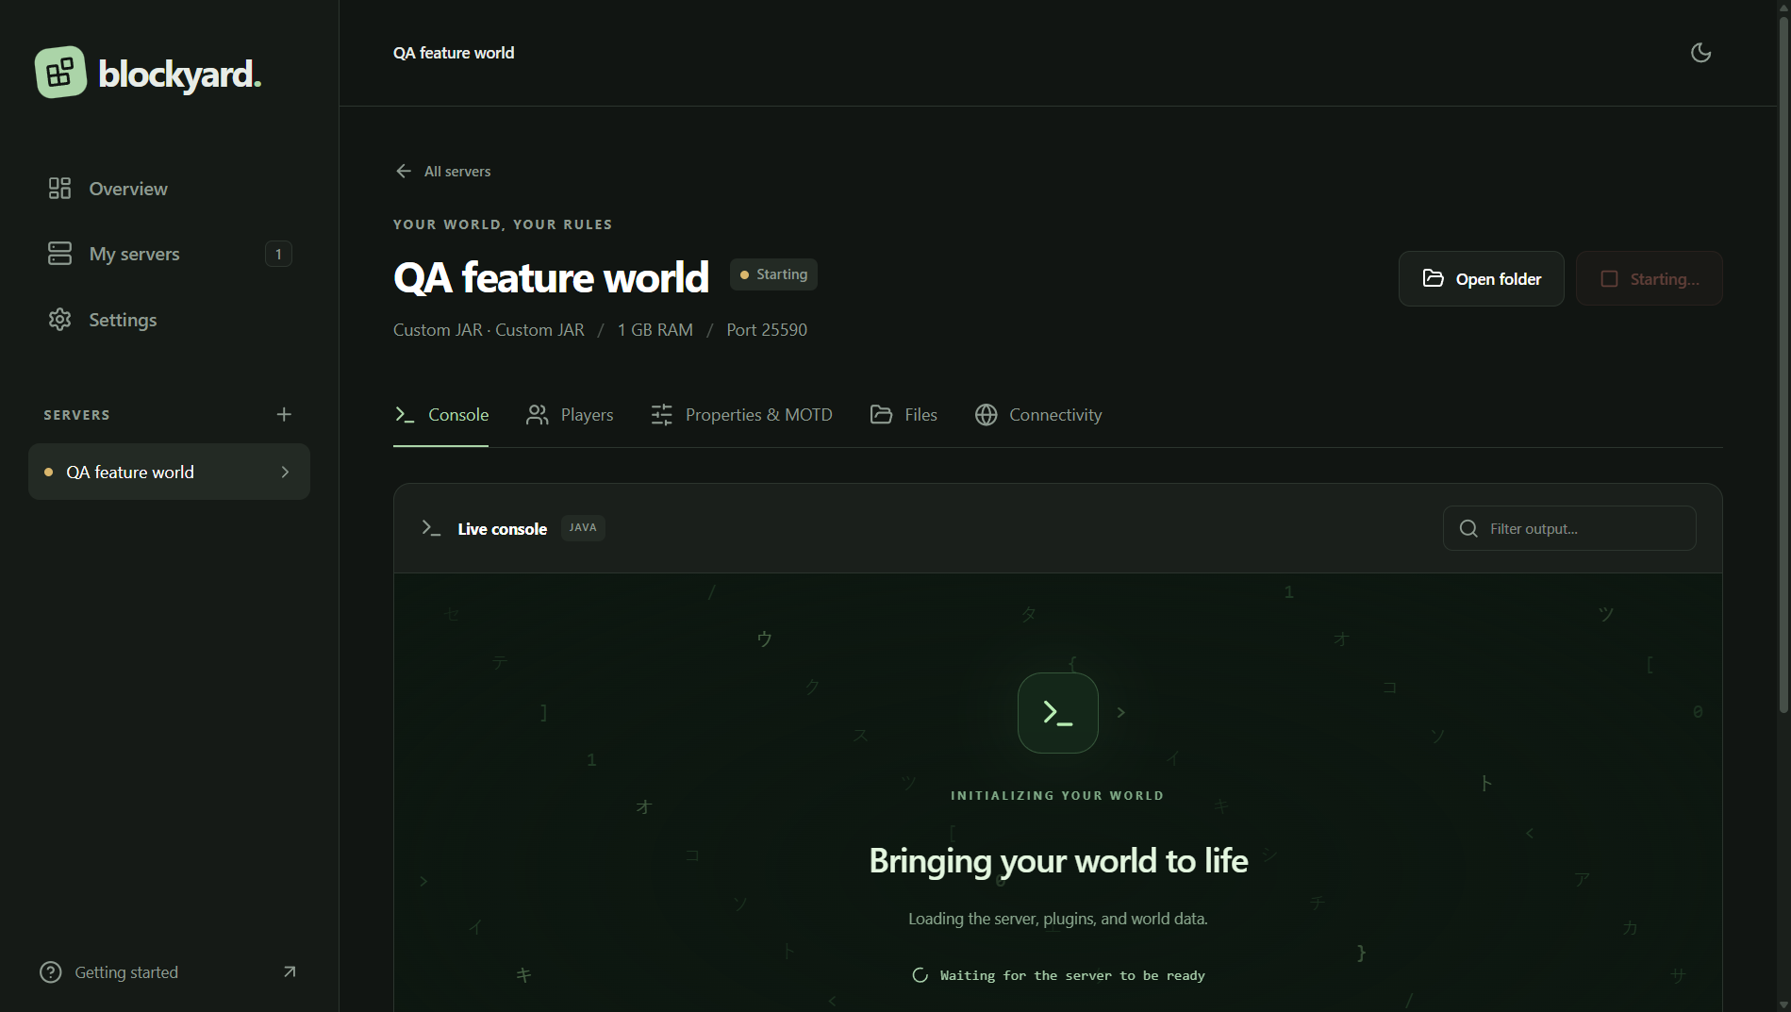Click the back arrow icon beside All servers
The height and width of the screenshot is (1012, 1791).
pos(404,171)
